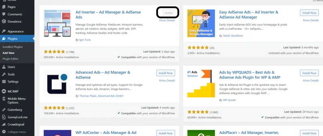Go to Installed Plugins submenu
The width and height of the screenshot is (323, 136).
point(13,47)
